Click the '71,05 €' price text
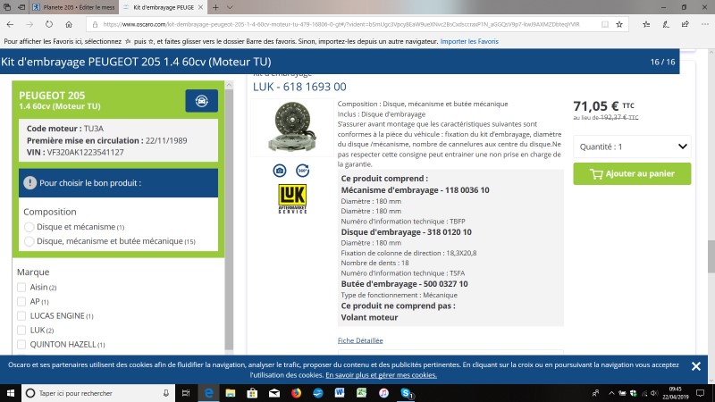The image size is (715, 402). [595, 106]
